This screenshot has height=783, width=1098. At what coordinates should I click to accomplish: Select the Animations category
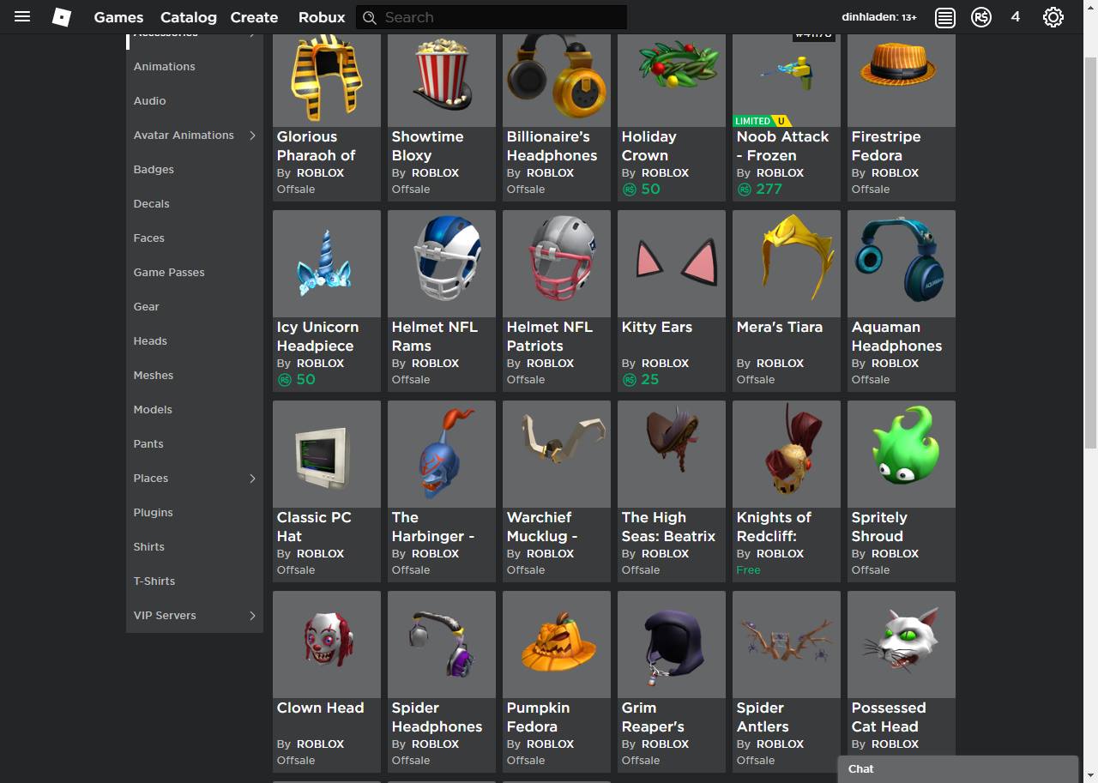pos(164,66)
